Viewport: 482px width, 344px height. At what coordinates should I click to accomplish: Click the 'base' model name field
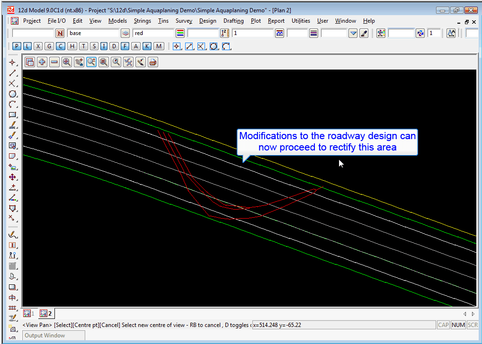(93, 33)
